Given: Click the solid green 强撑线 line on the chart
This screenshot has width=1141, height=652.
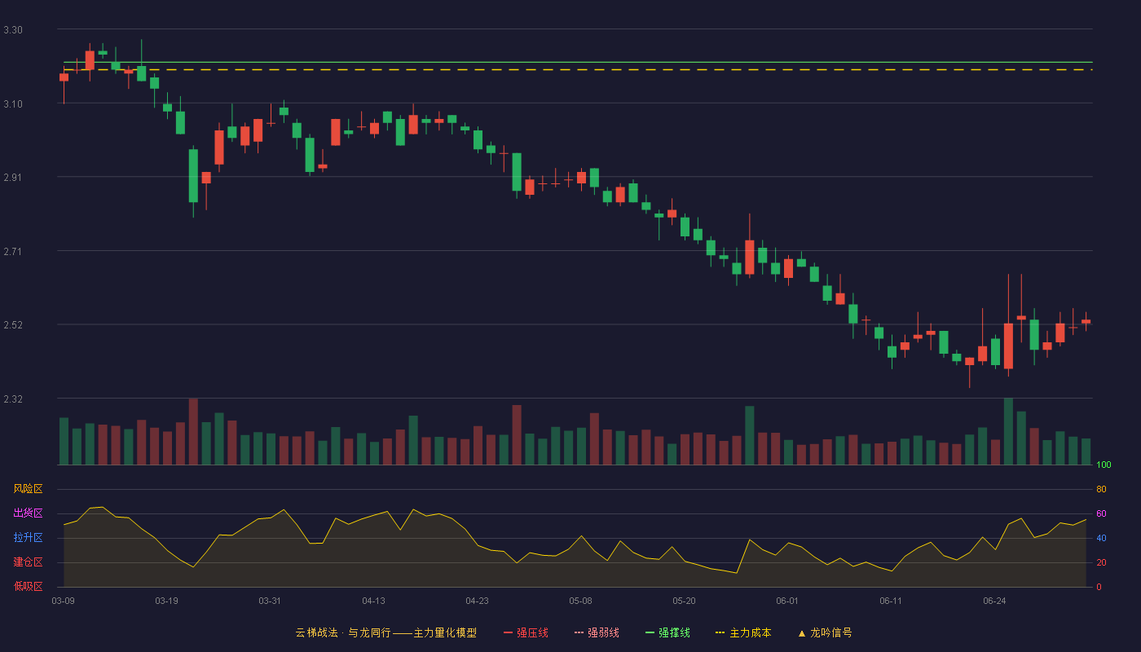Looking at the screenshot, I should tap(578, 62).
